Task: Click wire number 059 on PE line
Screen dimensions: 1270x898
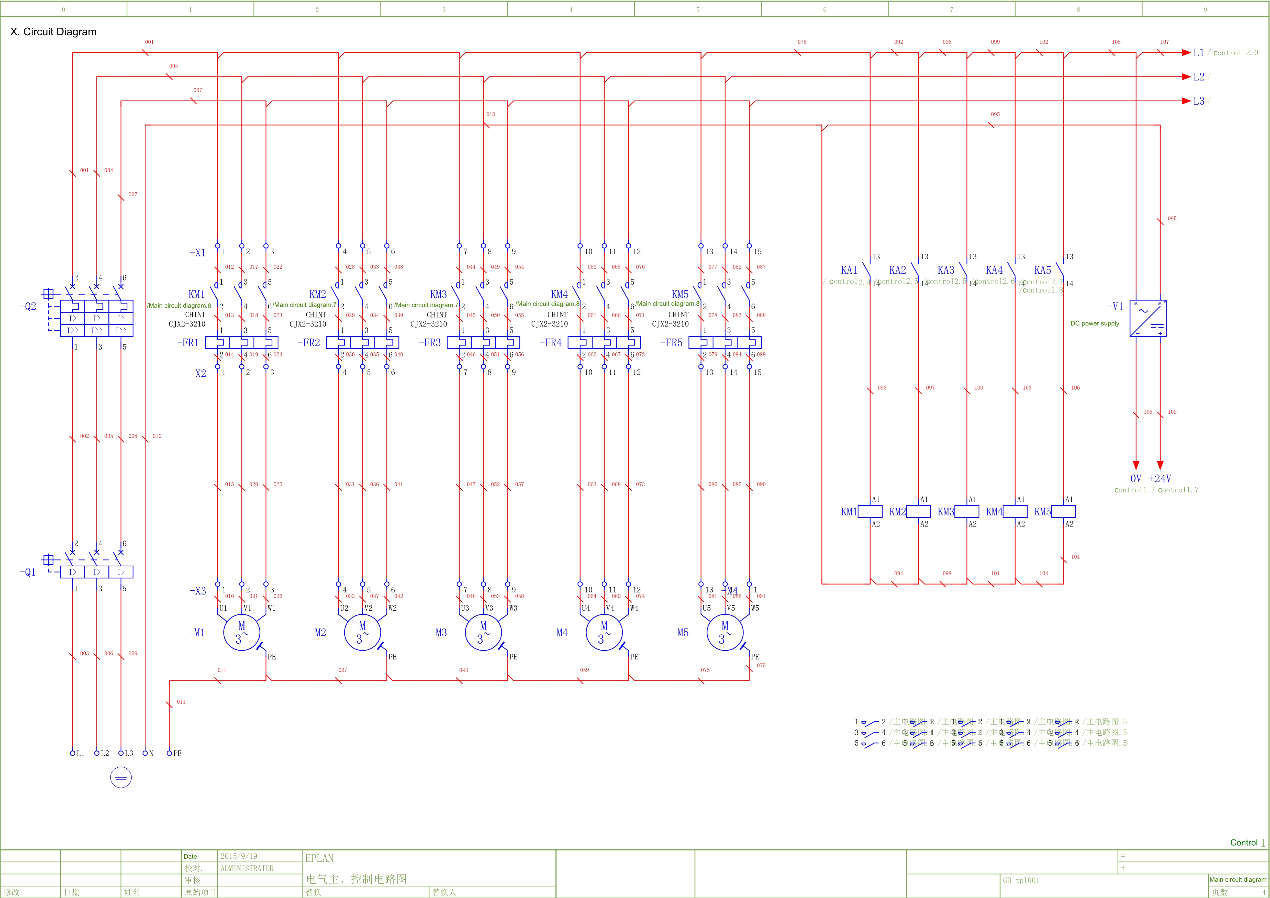Action: [584, 670]
